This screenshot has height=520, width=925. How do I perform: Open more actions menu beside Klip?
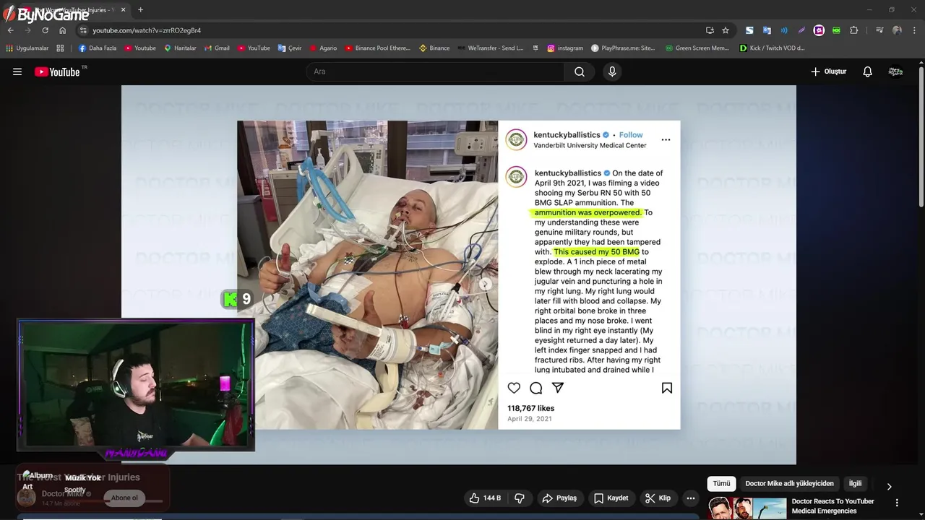[691, 498]
